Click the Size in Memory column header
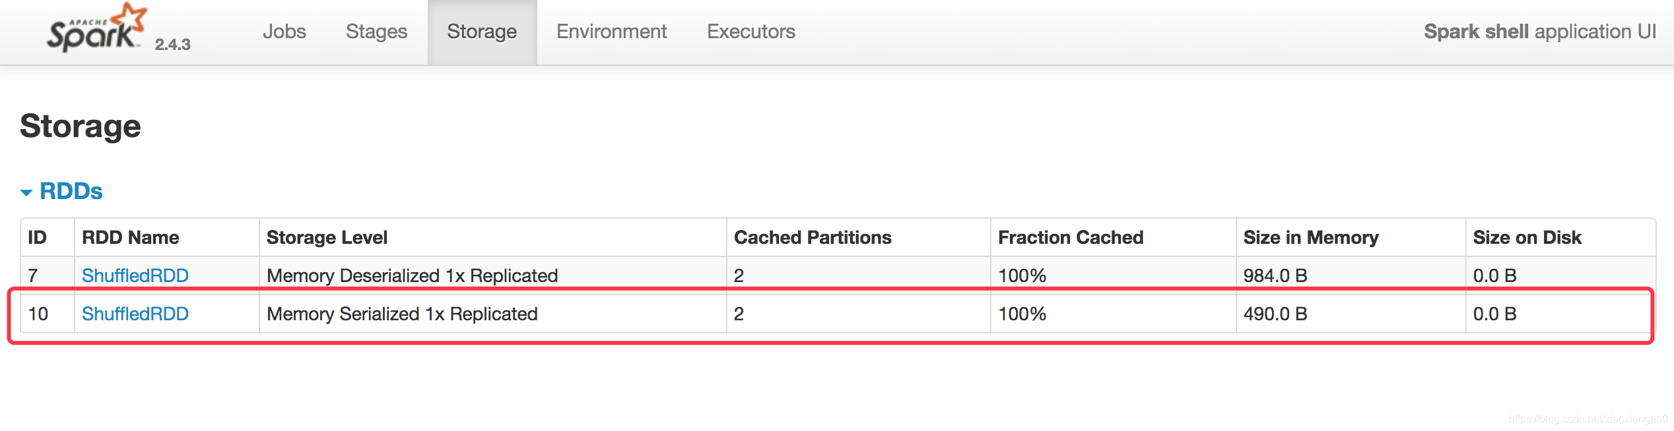1674x431 pixels. coord(1311,237)
